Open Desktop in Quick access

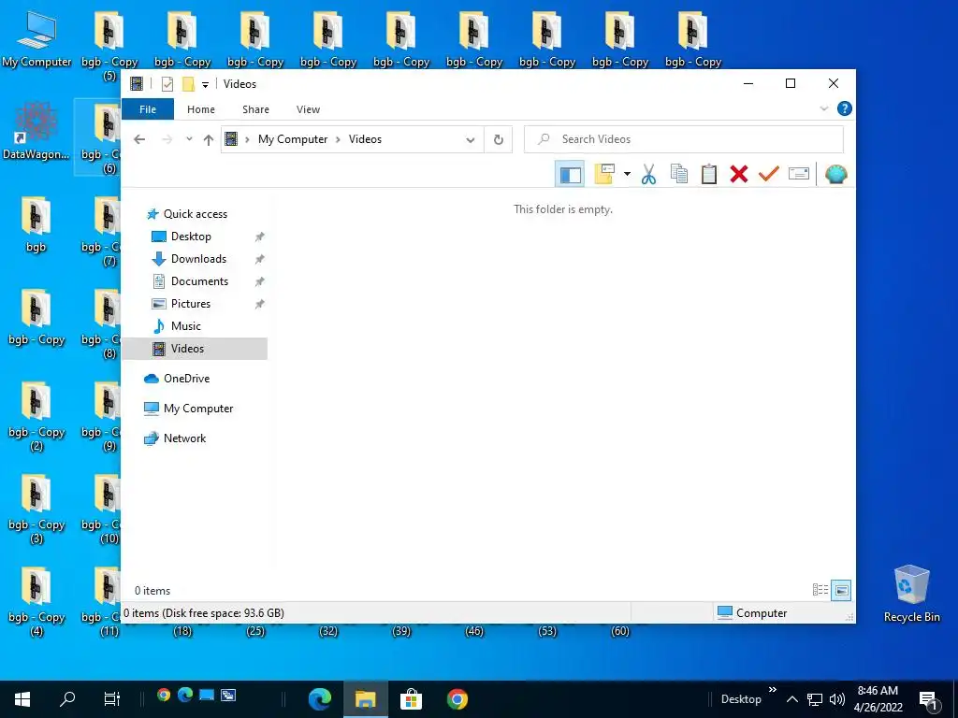coord(191,237)
